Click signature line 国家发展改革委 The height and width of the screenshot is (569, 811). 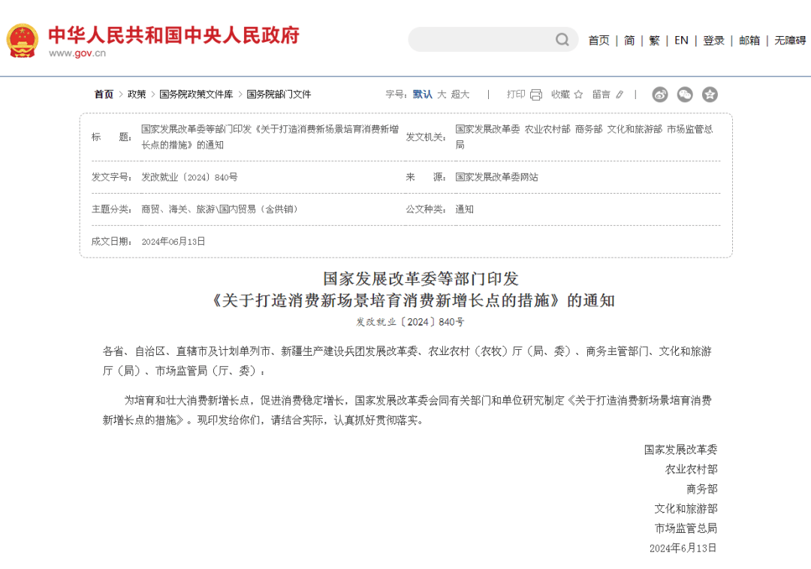pos(680,450)
